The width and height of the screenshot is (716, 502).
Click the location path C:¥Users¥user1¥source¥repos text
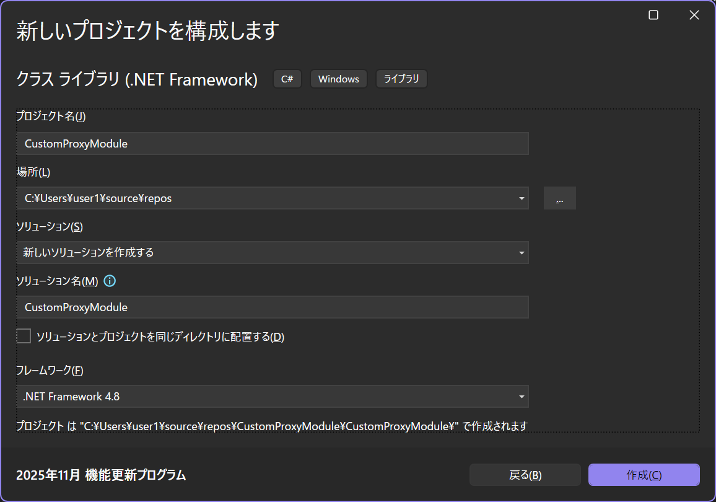point(98,198)
